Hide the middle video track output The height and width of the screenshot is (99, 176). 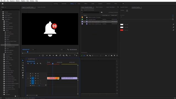coord(38,76)
